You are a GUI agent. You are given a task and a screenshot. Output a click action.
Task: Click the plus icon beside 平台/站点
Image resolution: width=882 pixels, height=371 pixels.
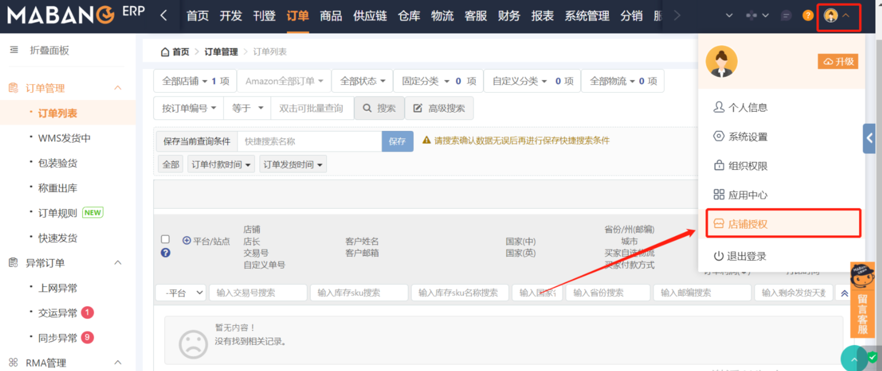(186, 240)
